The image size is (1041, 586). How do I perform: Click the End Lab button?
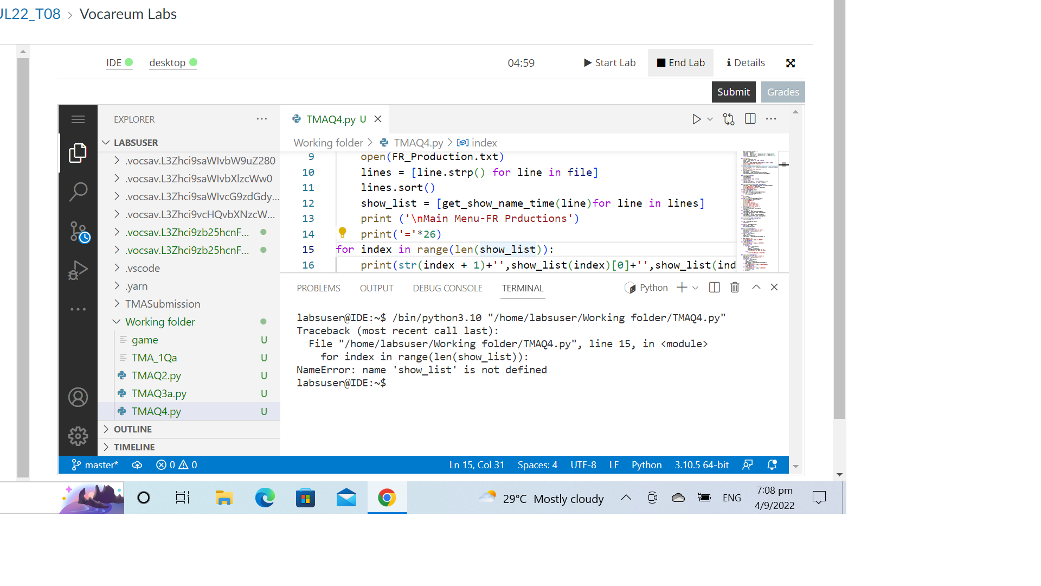tap(680, 63)
